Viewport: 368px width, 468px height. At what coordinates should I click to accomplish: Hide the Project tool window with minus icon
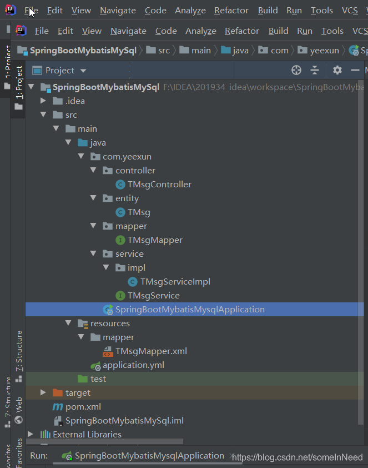tap(354, 70)
